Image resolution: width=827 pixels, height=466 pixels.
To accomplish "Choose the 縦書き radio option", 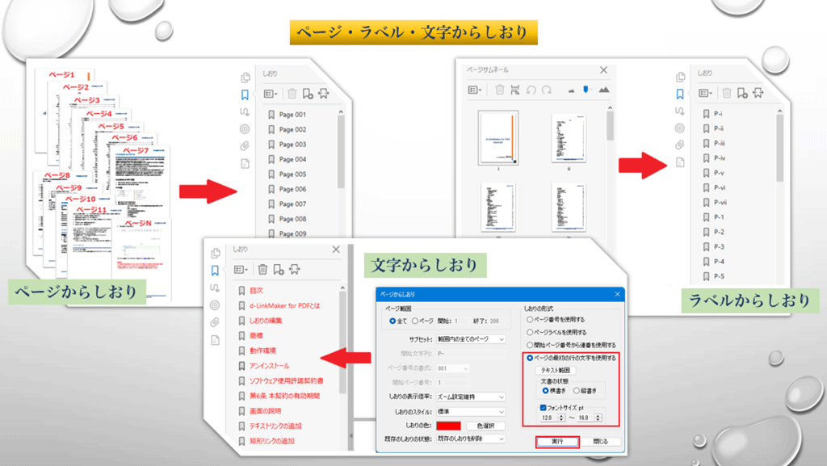I will click(x=577, y=390).
